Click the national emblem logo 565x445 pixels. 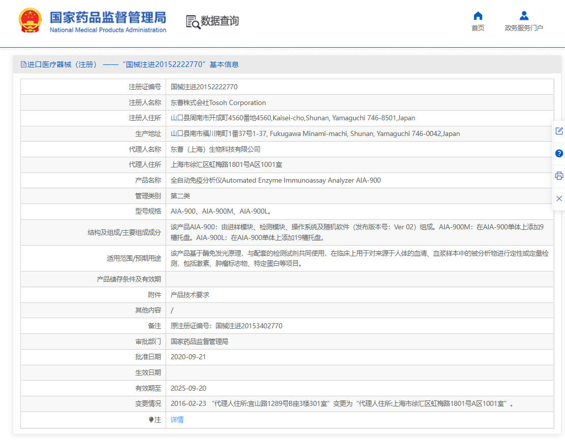coord(30,20)
